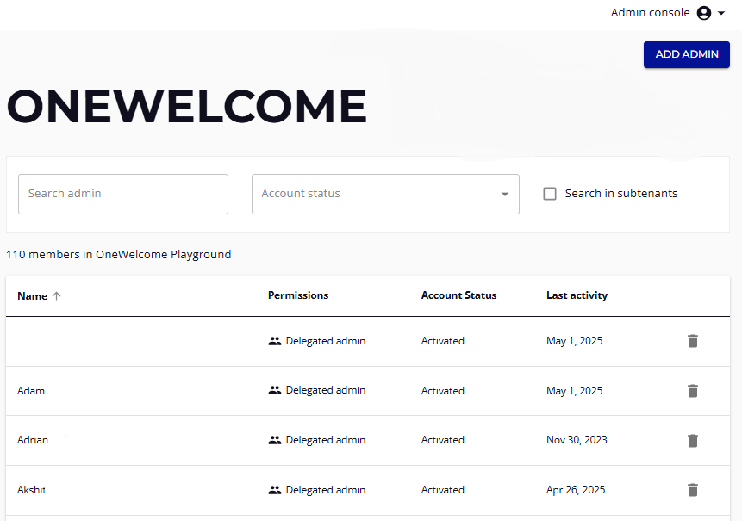Click the Permissions column header

[298, 295]
